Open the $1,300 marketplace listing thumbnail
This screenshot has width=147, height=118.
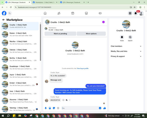pos(46,29)
